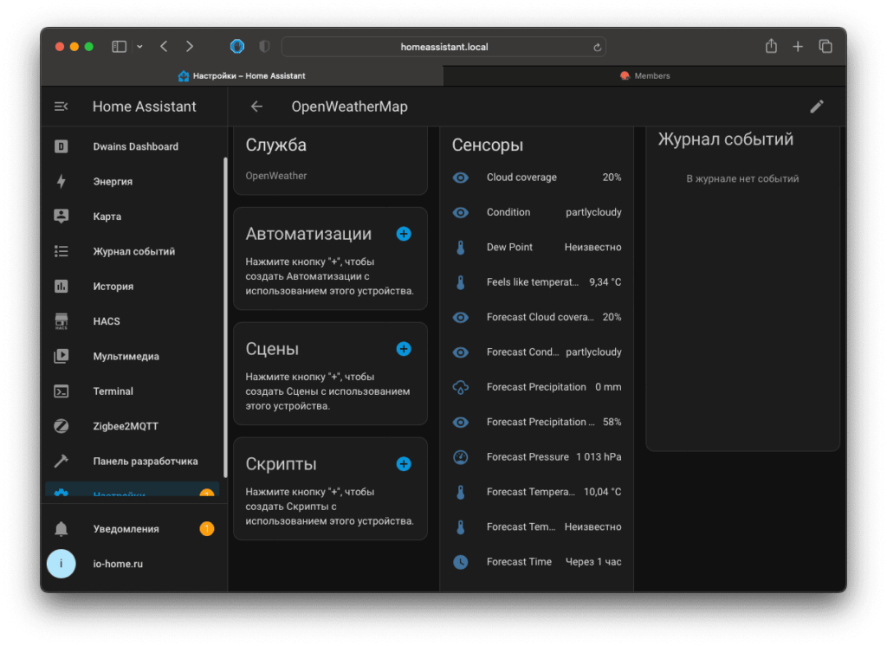Open the Мультимедиа play icon
The height and width of the screenshot is (646, 887).
coord(62,356)
